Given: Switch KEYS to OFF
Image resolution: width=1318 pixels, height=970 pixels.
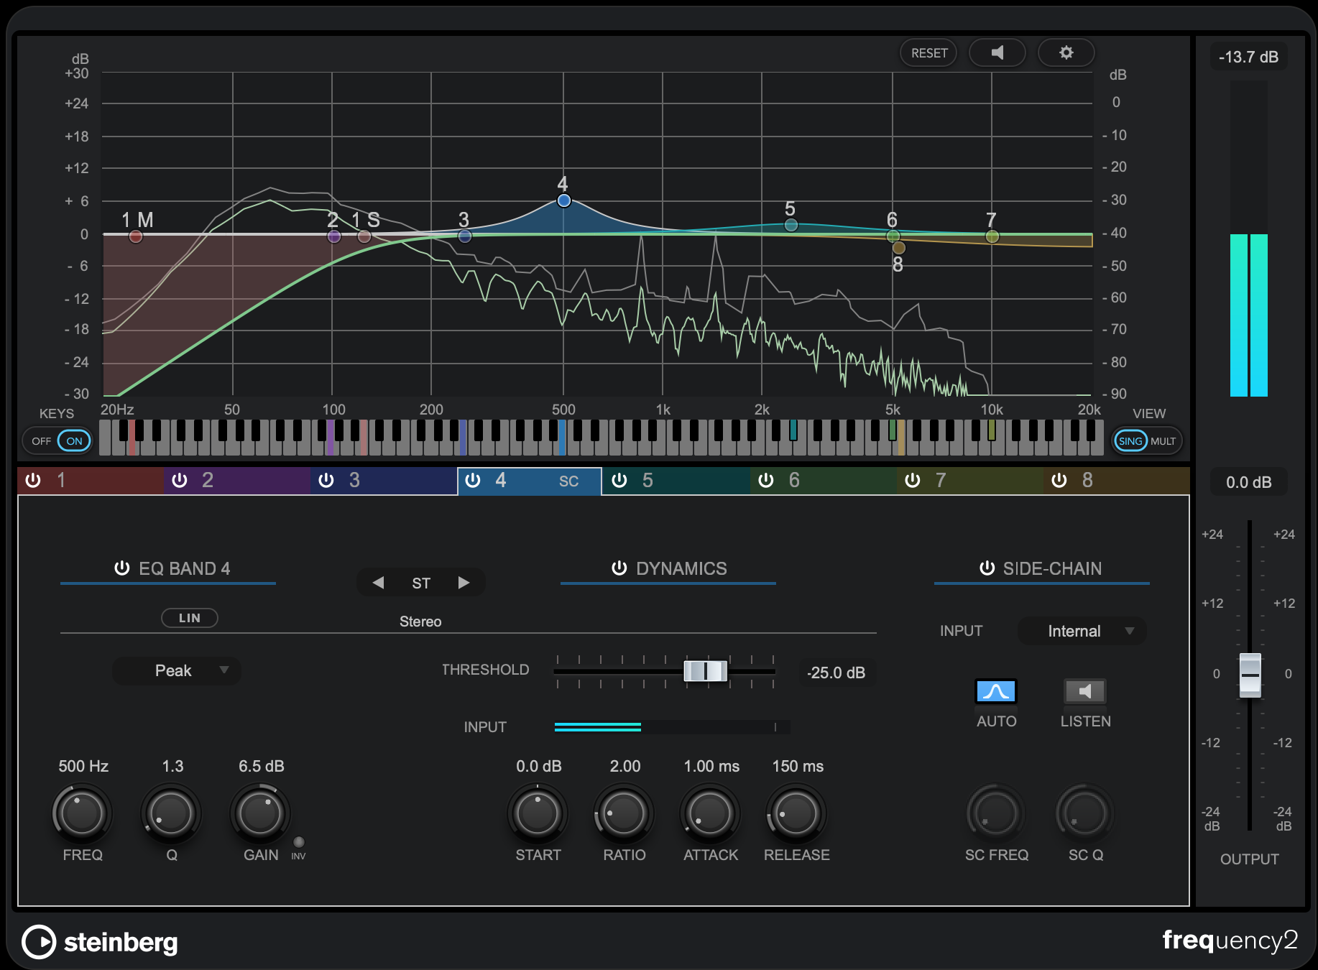Looking at the screenshot, I should click(x=41, y=441).
